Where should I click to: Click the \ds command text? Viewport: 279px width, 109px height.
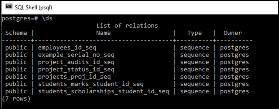pyautogui.click(x=47, y=19)
